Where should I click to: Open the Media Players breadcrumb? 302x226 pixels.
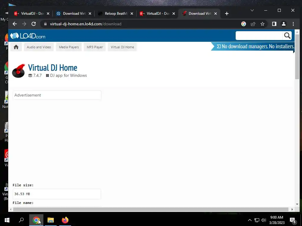(x=69, y=47)
